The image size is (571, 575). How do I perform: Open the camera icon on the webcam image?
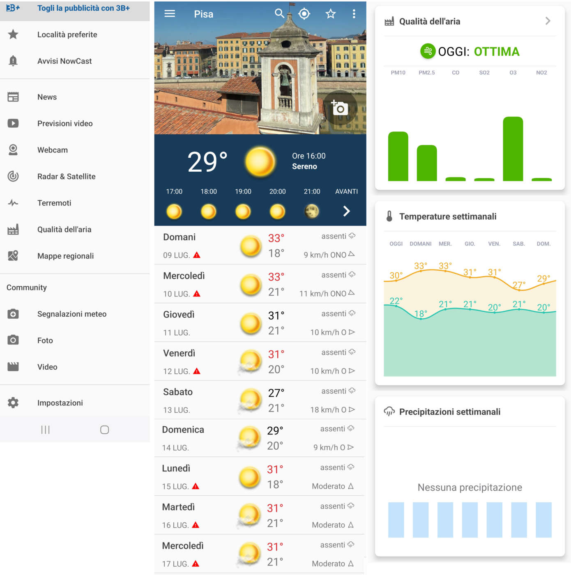coord(339,107)
